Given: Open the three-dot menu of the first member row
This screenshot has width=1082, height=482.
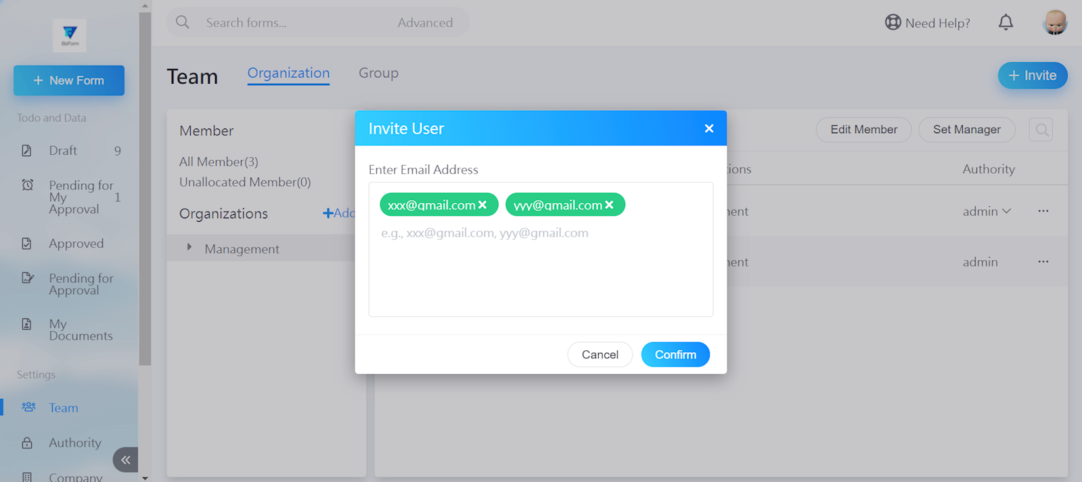Looking at the screenshot, I should (1043, 211).
